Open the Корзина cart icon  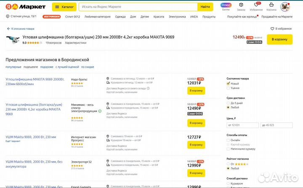[271, 7]
